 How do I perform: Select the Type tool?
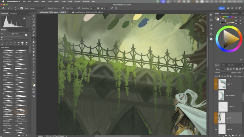34,62
